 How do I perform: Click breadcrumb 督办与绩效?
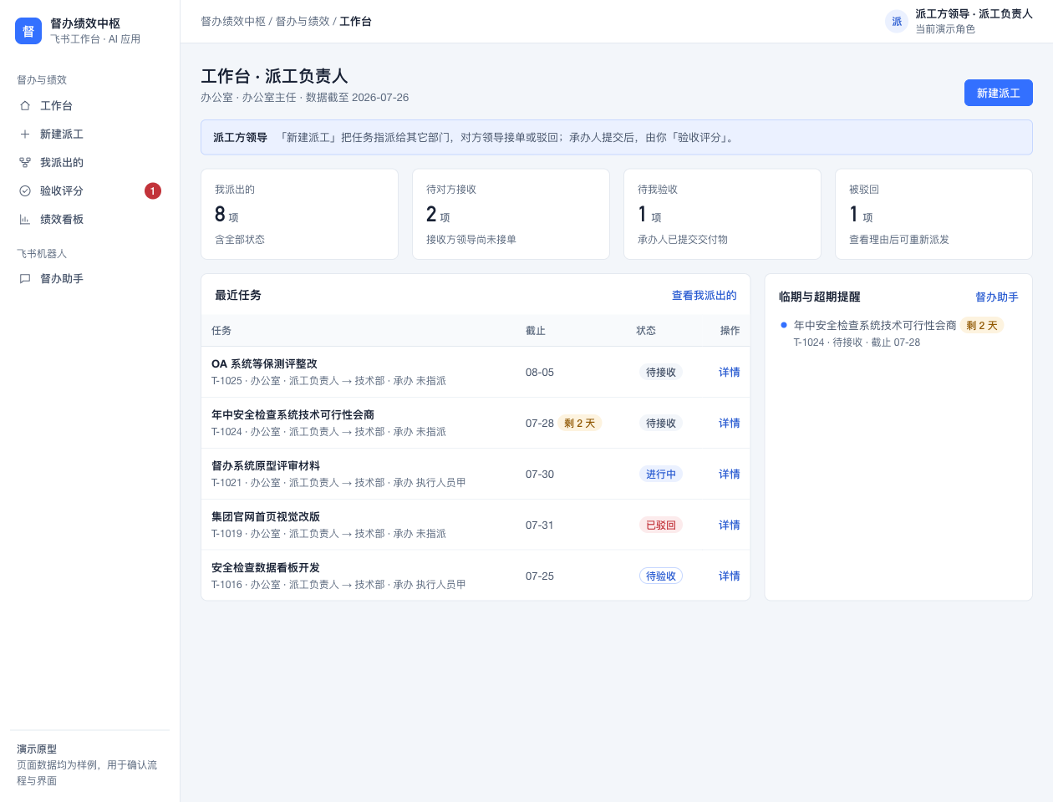click(303, 22)
